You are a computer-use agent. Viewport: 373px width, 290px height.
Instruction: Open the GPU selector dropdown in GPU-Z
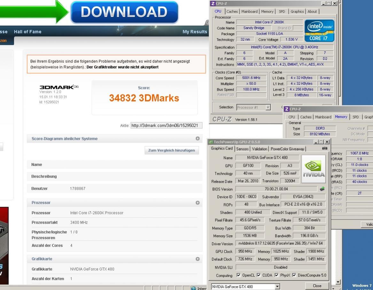point(277,286)
